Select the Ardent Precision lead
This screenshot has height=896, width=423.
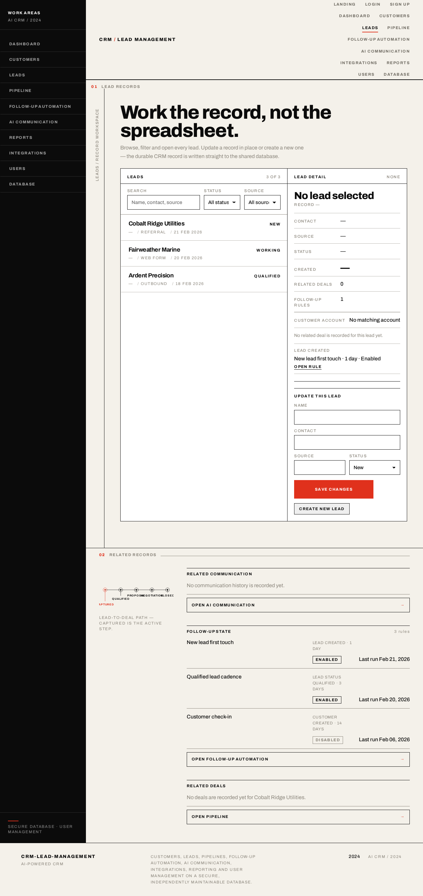coord(204,279)
